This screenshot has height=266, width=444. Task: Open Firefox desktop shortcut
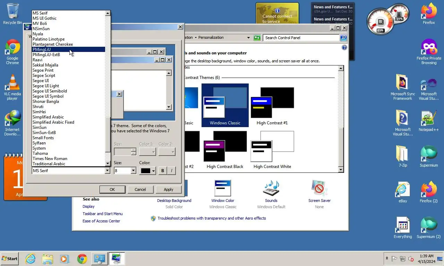coord(429,14)
